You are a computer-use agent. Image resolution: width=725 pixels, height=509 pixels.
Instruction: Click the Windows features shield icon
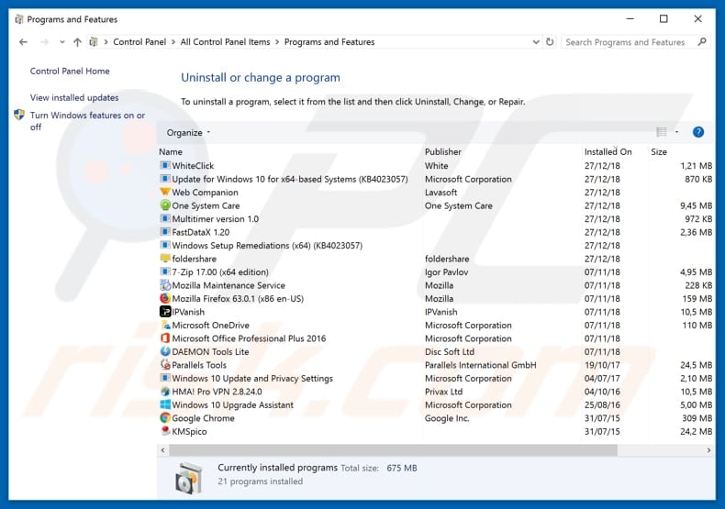[19, 115]
